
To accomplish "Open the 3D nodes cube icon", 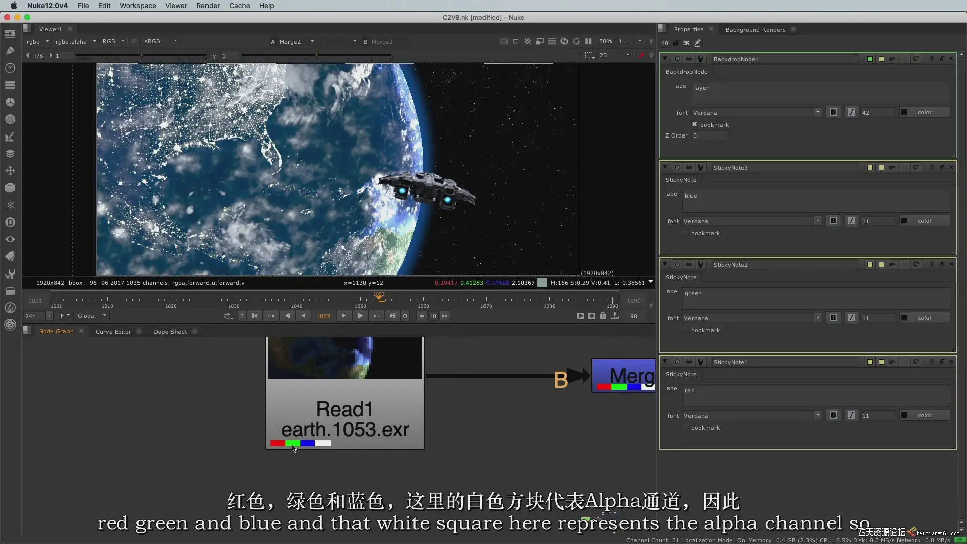I will (x=10, y=188).
